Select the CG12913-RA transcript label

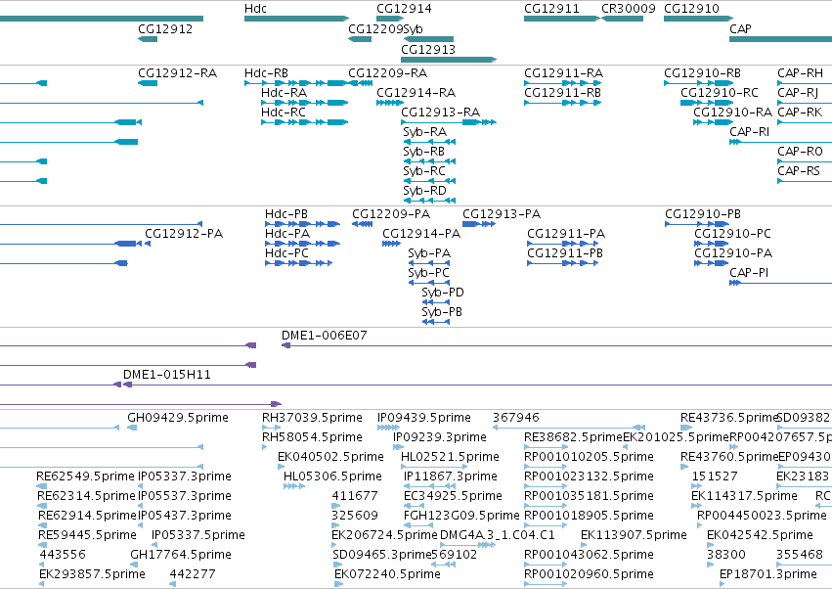point(440,113)
